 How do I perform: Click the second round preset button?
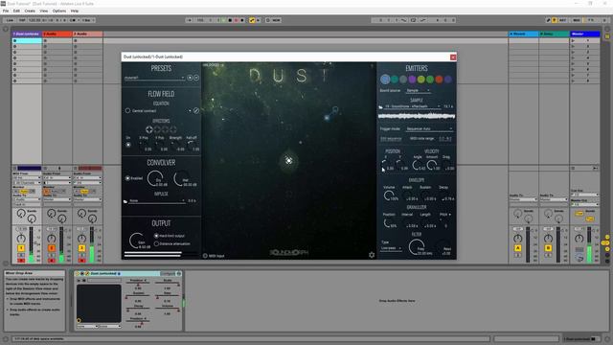196,78
